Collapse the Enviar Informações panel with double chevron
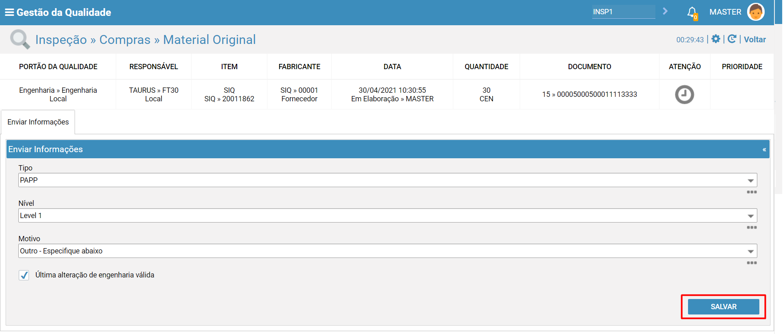This screenshot has height=334, width=783. click(764, 150)
